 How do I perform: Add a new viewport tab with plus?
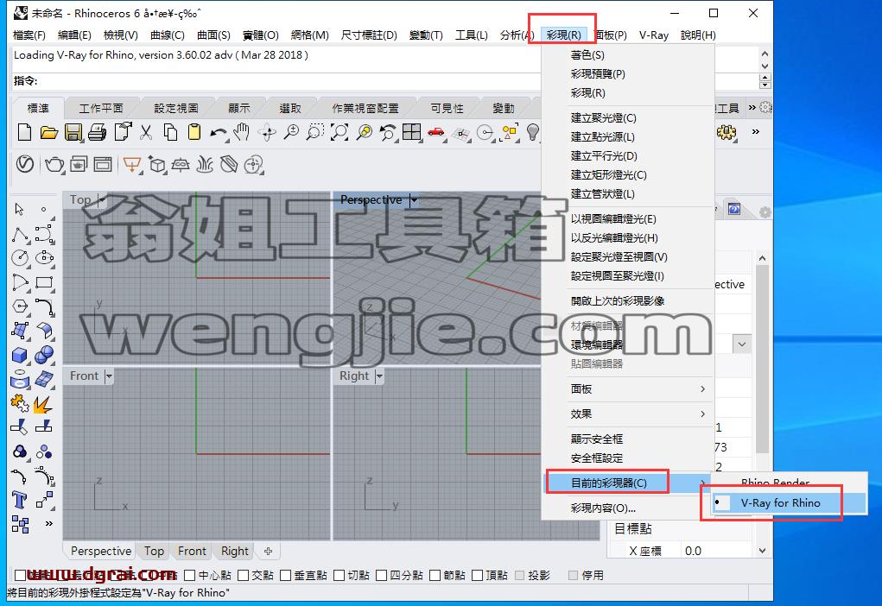tap(269, 552)
